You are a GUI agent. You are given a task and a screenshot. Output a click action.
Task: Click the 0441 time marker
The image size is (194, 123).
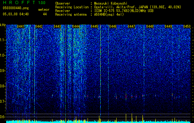(x=21, y=26)
